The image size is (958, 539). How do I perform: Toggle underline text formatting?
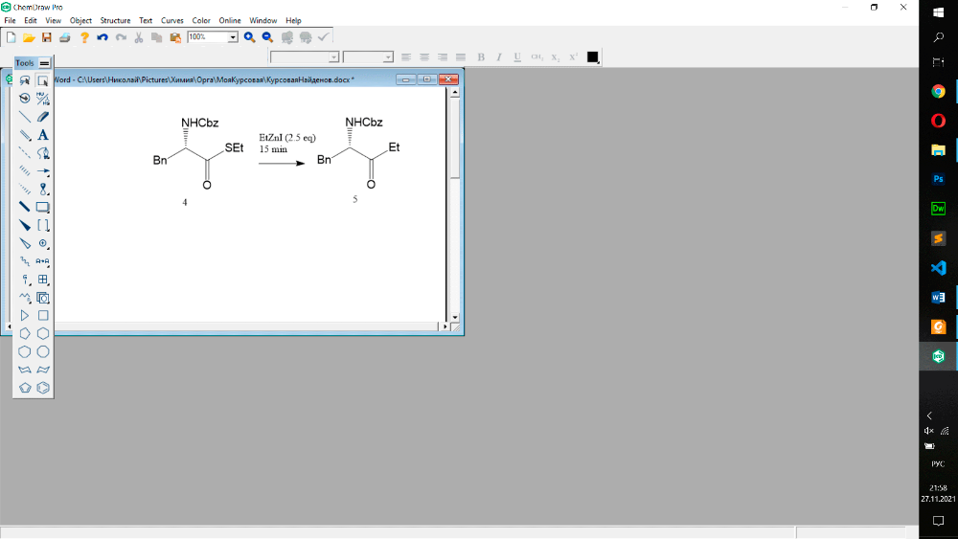(x=517, y=57)
